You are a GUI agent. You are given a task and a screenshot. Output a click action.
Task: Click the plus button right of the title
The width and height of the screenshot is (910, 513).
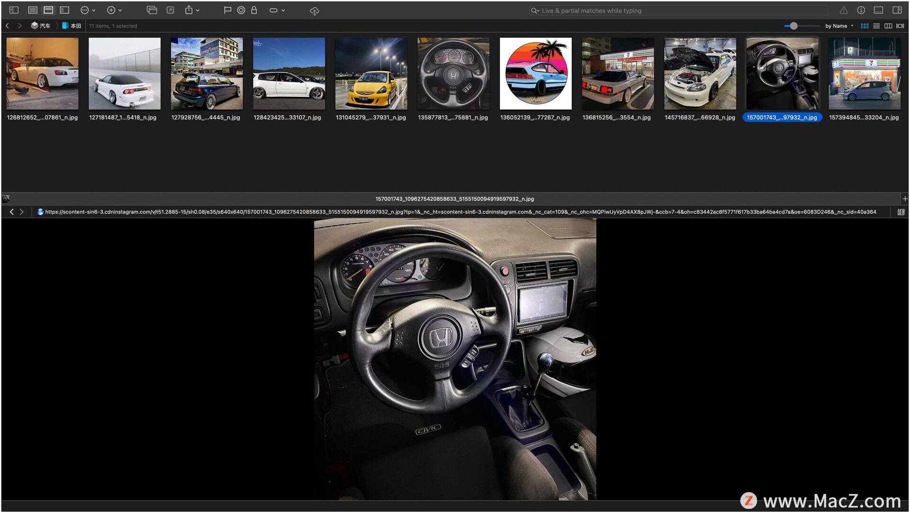tap(905, 199)
